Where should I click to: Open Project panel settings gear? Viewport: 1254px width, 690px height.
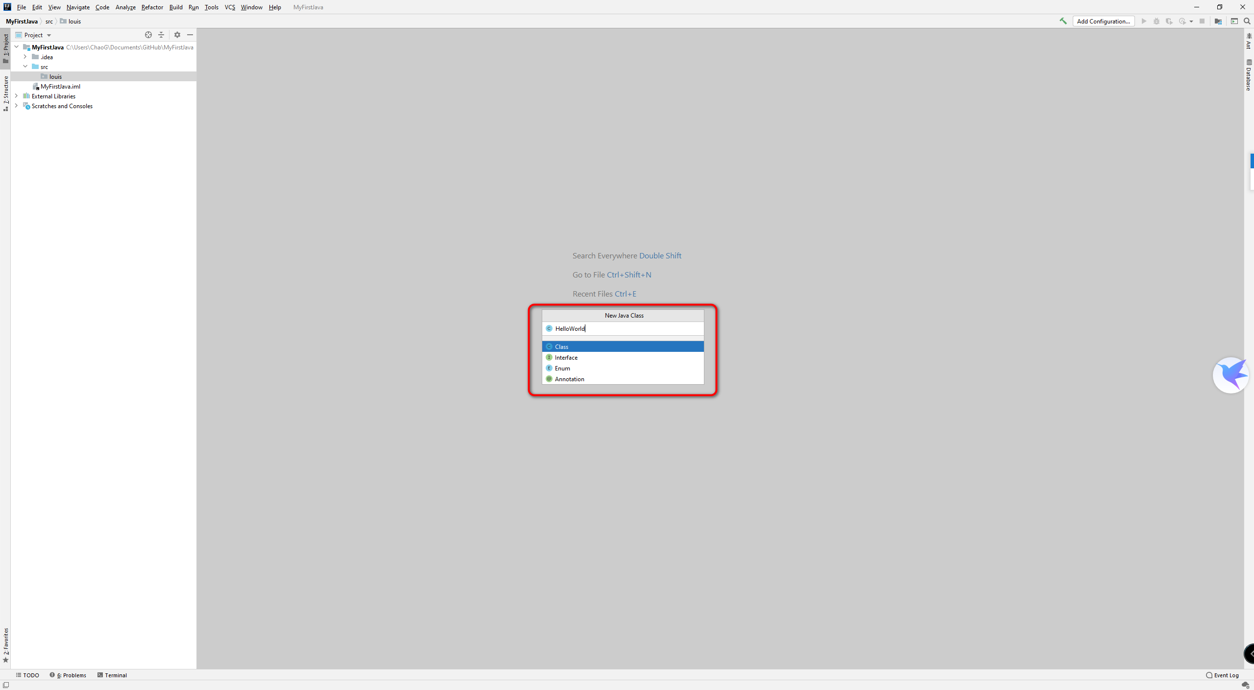(177, 35)
